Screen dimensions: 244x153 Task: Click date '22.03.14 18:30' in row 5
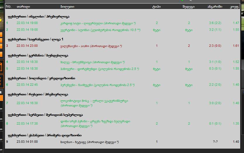coord(27,68)
